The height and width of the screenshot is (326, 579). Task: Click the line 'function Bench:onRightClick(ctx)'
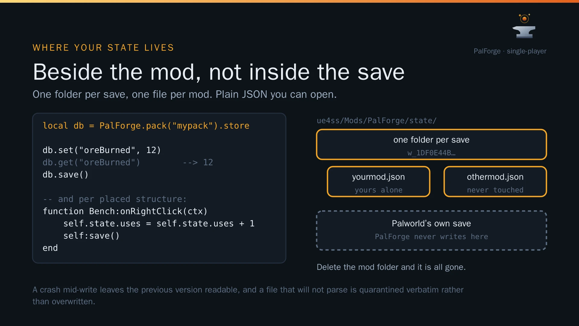coord(125,211)
